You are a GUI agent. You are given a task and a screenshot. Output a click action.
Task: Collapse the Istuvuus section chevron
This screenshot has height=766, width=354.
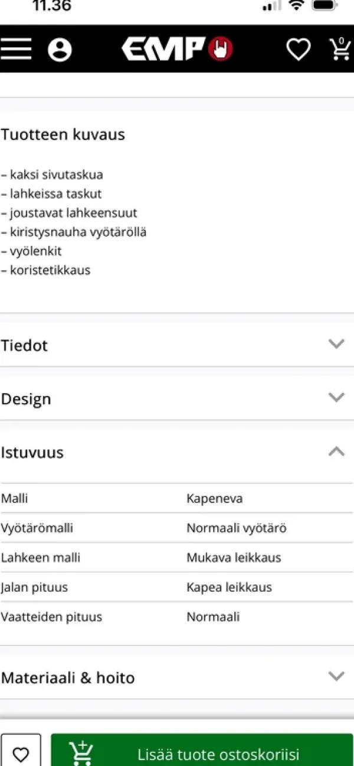[x=336, y=452]
